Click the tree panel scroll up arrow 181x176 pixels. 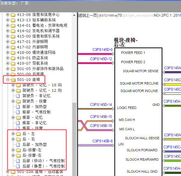tap(74, 15)
